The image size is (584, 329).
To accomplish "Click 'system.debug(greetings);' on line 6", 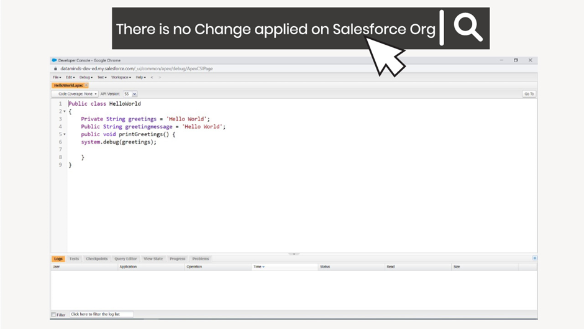I will pyautogui.click(x=119, y=142).
